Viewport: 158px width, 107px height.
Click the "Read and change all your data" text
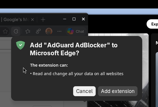pyautogui.click(x=78, y=74)
